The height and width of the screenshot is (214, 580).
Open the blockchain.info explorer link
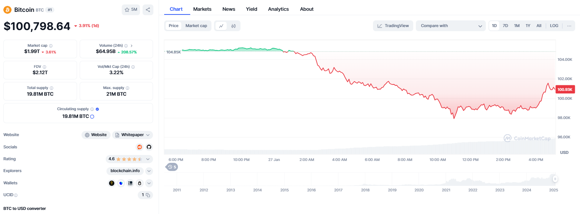click(125, 171)
